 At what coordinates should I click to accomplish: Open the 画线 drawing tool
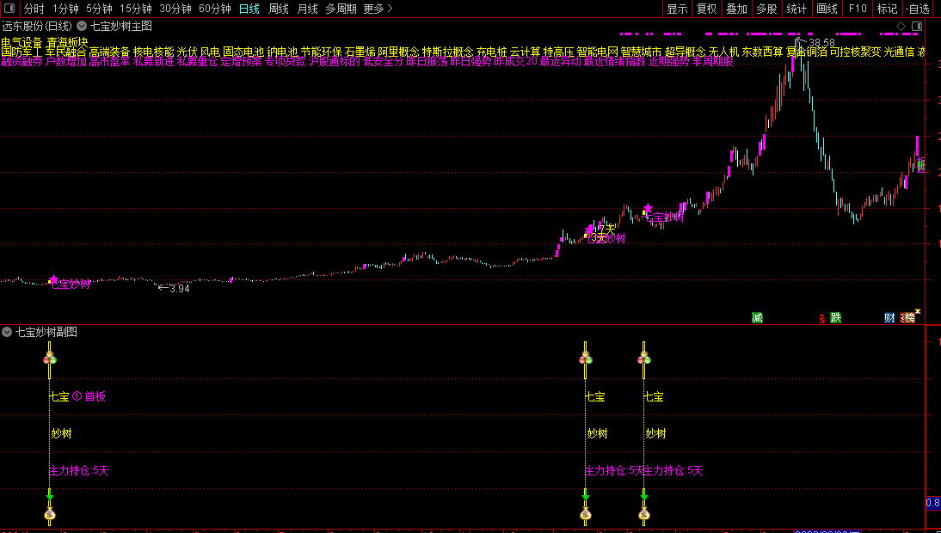[827, 9]
